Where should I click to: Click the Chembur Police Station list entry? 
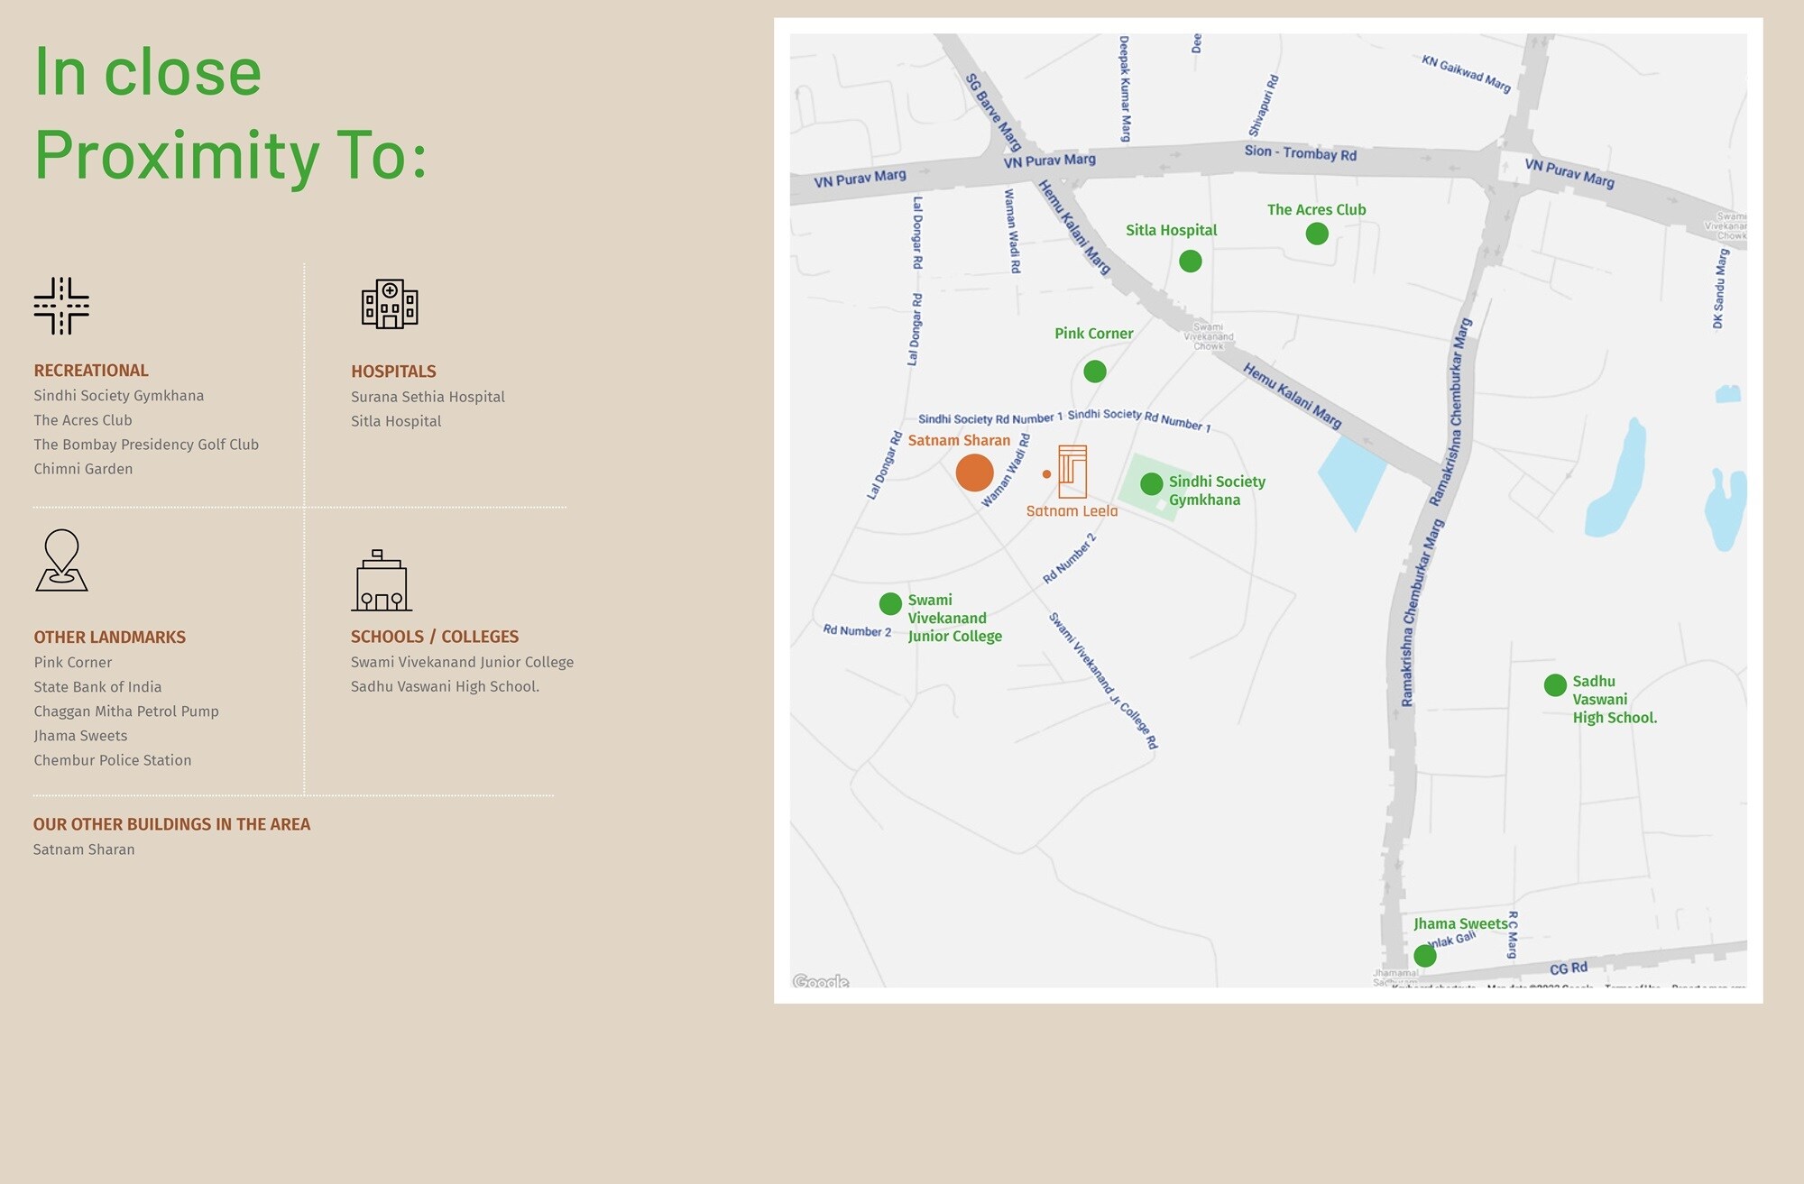pos(113,760)
